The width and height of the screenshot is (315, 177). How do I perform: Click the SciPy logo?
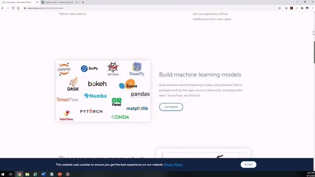90,69
